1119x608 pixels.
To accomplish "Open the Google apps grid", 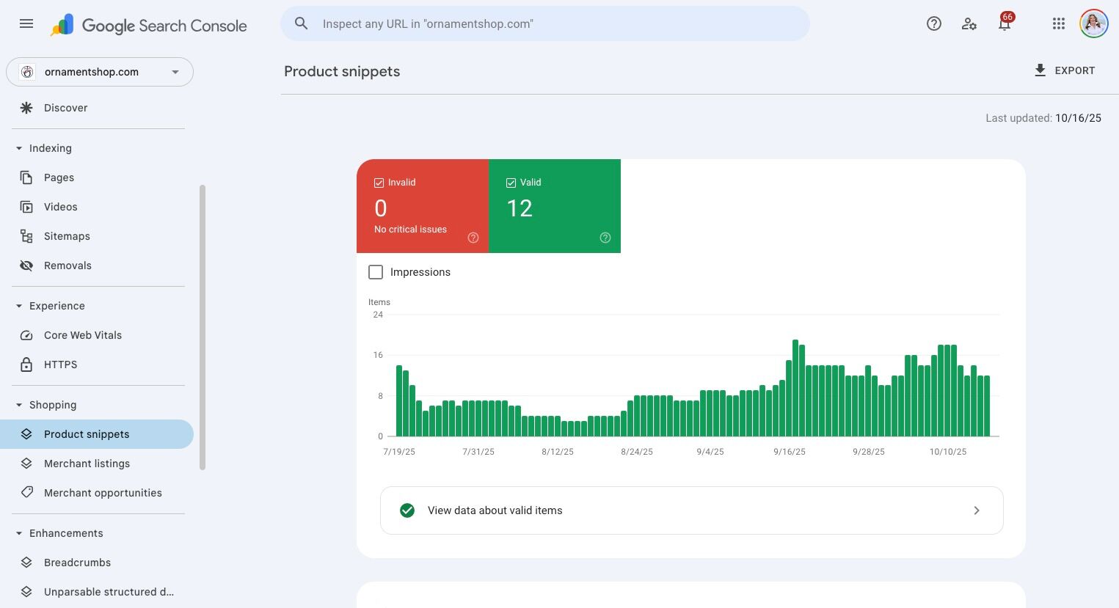I will coord(1058,23).
